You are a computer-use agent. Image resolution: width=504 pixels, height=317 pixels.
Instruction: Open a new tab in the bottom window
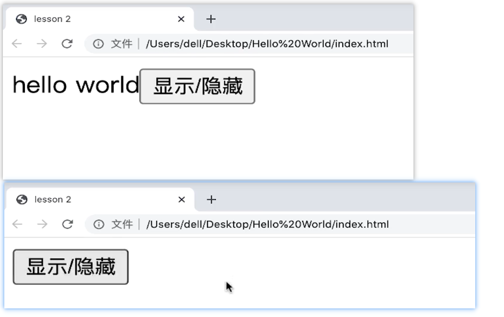coord(211,199)
